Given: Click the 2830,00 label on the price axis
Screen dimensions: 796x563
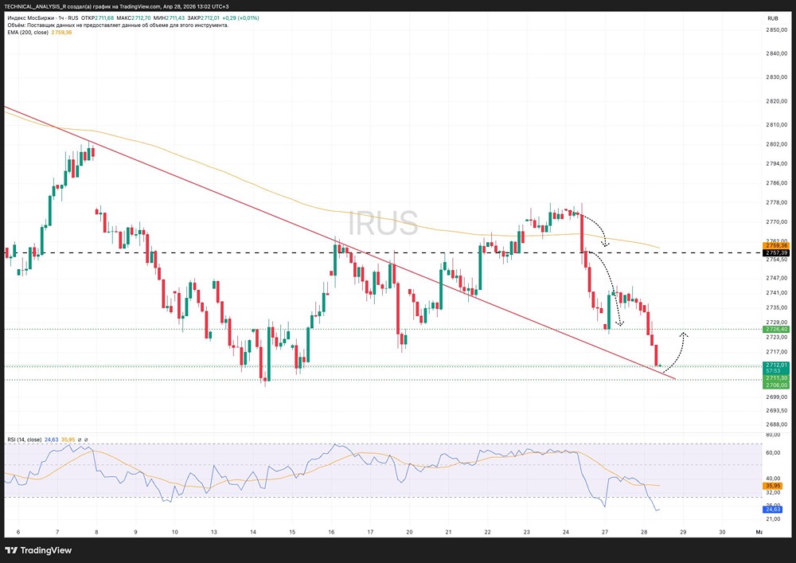Looking at the screenshot, I should point(776,77).
